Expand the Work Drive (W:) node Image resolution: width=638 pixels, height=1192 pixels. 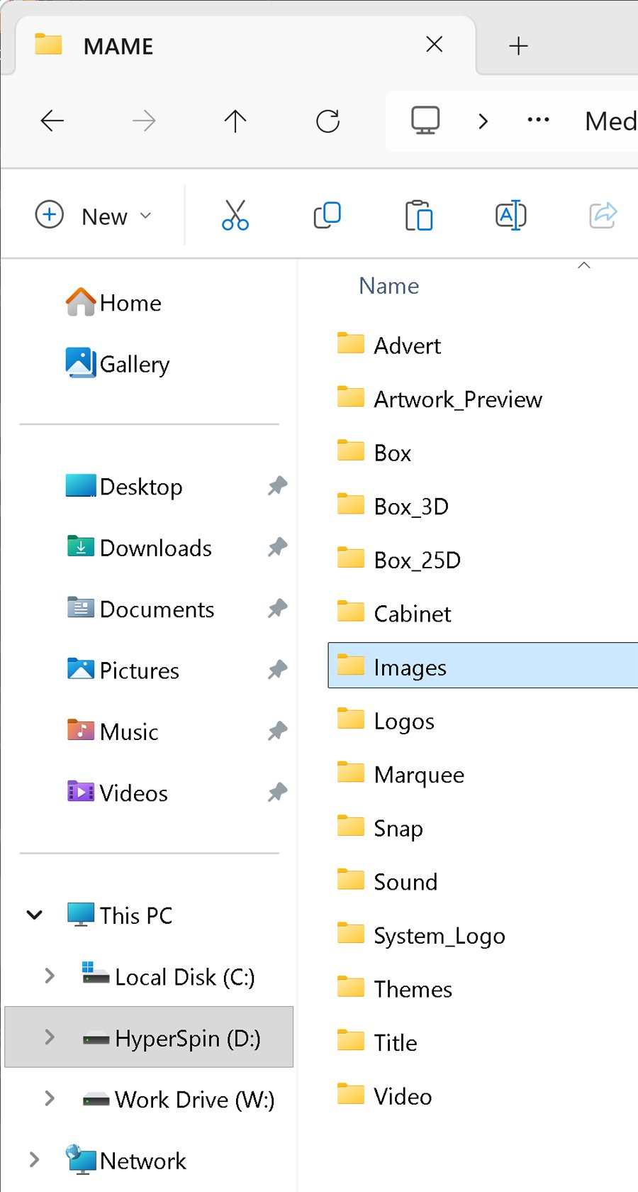coord(50,1099)
